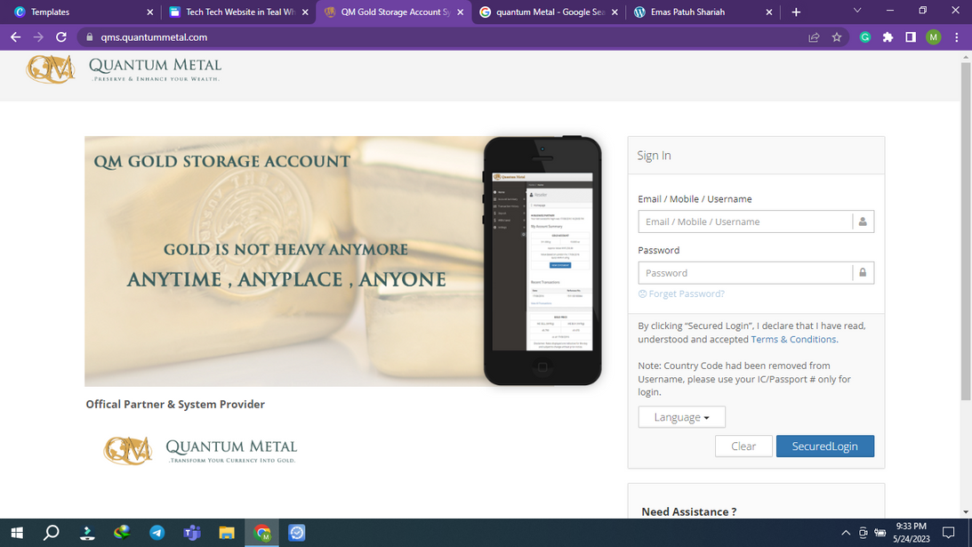Click the address bar URL

click(x=154, y=37)
